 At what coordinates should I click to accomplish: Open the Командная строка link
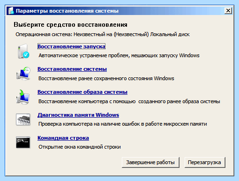point(63,138)
